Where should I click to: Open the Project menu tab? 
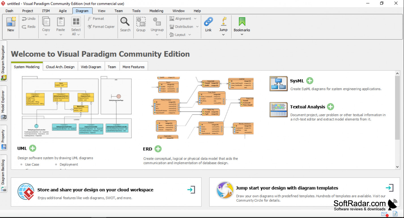coord(28,11)
